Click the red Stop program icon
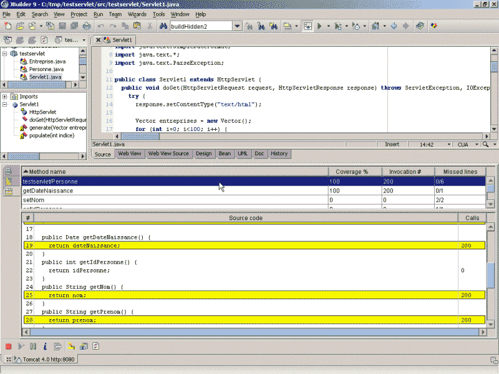The height and width of the screenshot is (374, 499). [x=9, y=346]
